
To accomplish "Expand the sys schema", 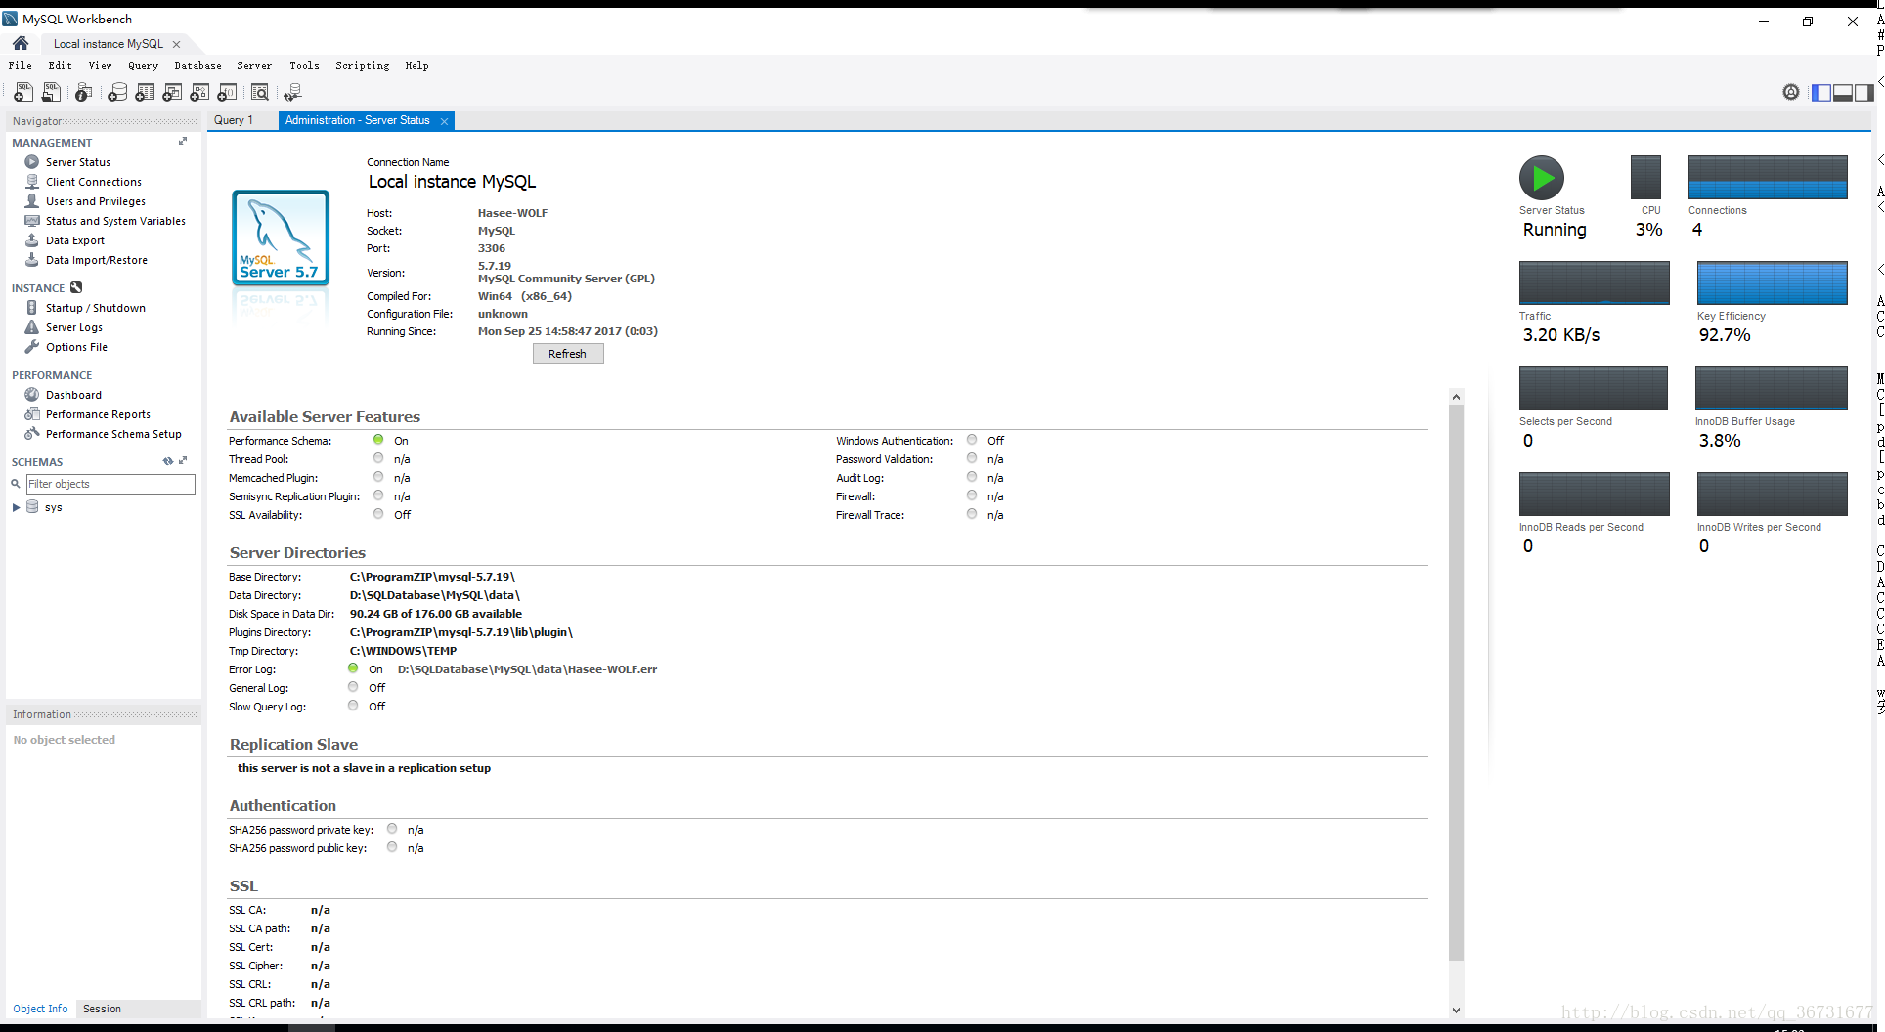I will click(16, 507).
